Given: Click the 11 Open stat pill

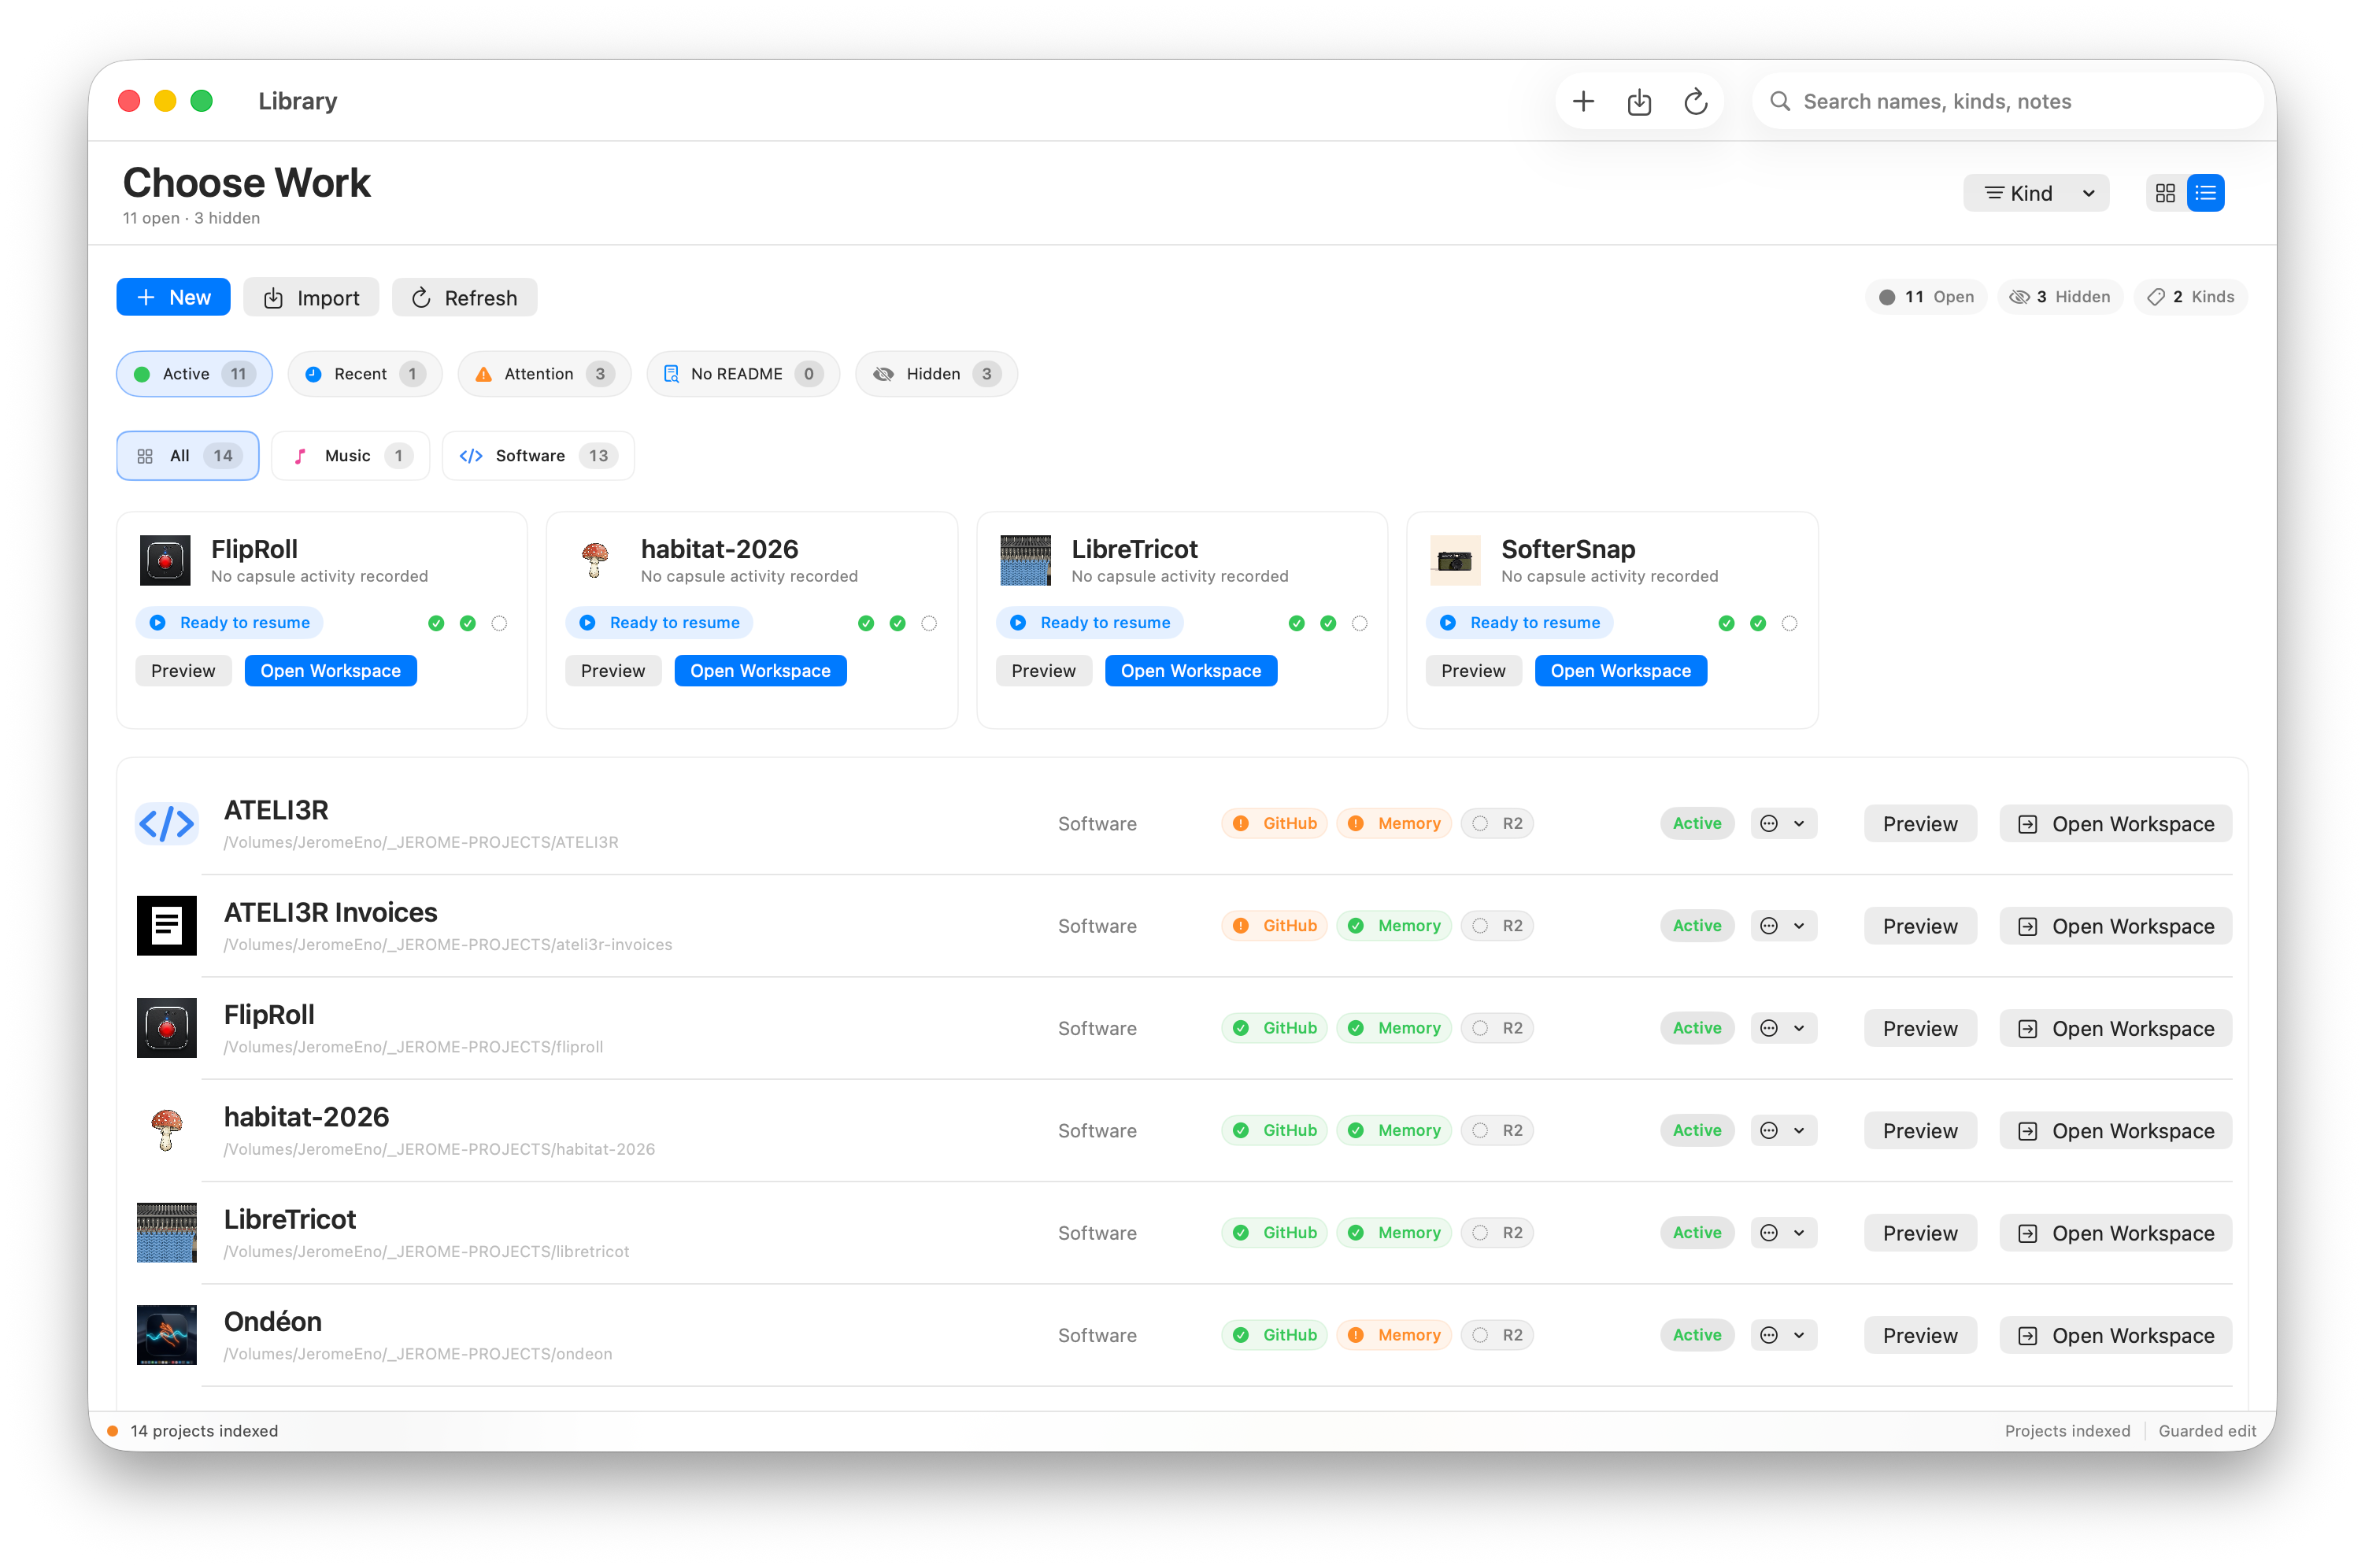Looking at the screenshot, I should pyautogui.click(x=1926, y=297).
